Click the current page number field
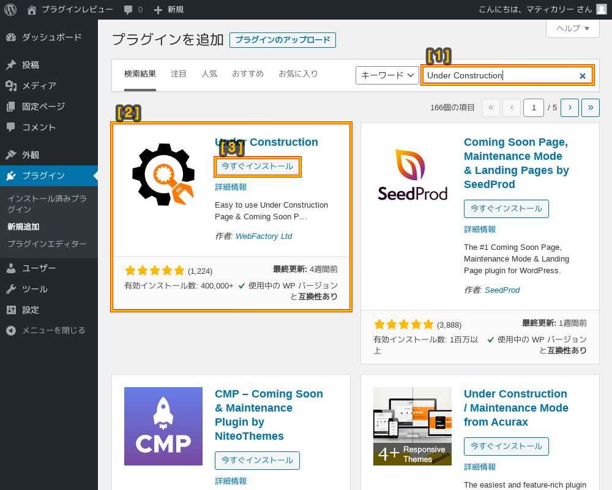Screen dimensions: 612x490 coord(533,107)
